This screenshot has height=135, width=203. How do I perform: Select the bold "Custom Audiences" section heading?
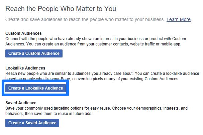[23, 33]
